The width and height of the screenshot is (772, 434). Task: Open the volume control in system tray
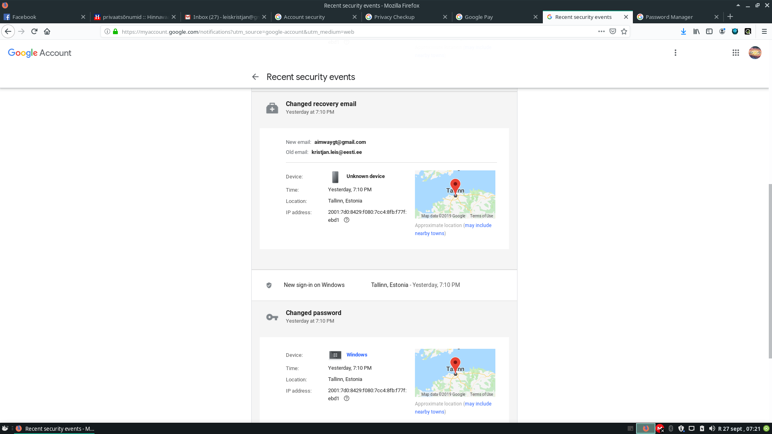(712, 428)
